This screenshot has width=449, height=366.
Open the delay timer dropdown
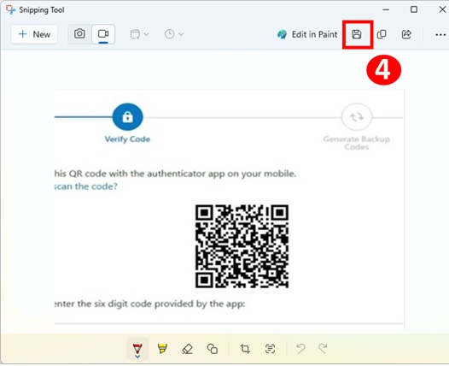pos(174,34)
